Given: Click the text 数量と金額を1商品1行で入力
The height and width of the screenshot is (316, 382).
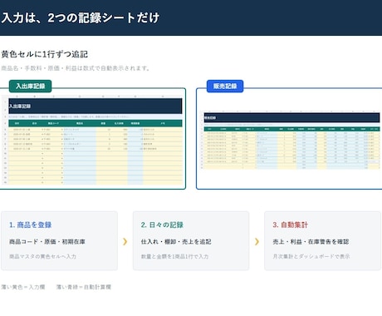Looking at the screenshot, I should tap(174, 256).
